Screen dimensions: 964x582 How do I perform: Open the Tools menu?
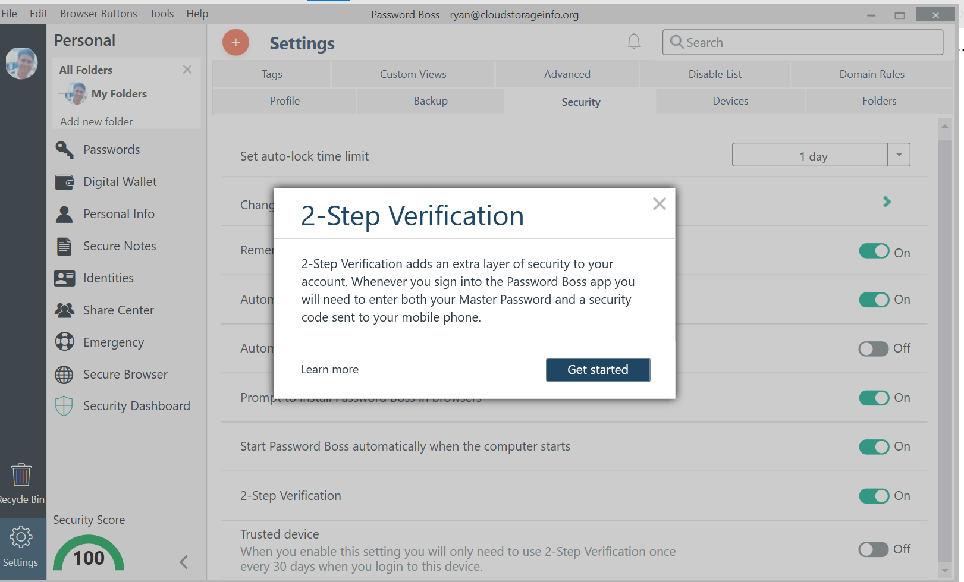coord(161,13)
